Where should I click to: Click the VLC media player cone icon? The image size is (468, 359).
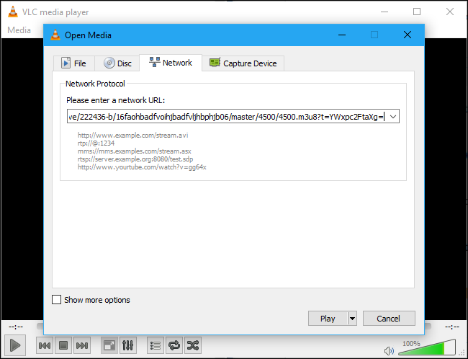[x=12, y=12]
